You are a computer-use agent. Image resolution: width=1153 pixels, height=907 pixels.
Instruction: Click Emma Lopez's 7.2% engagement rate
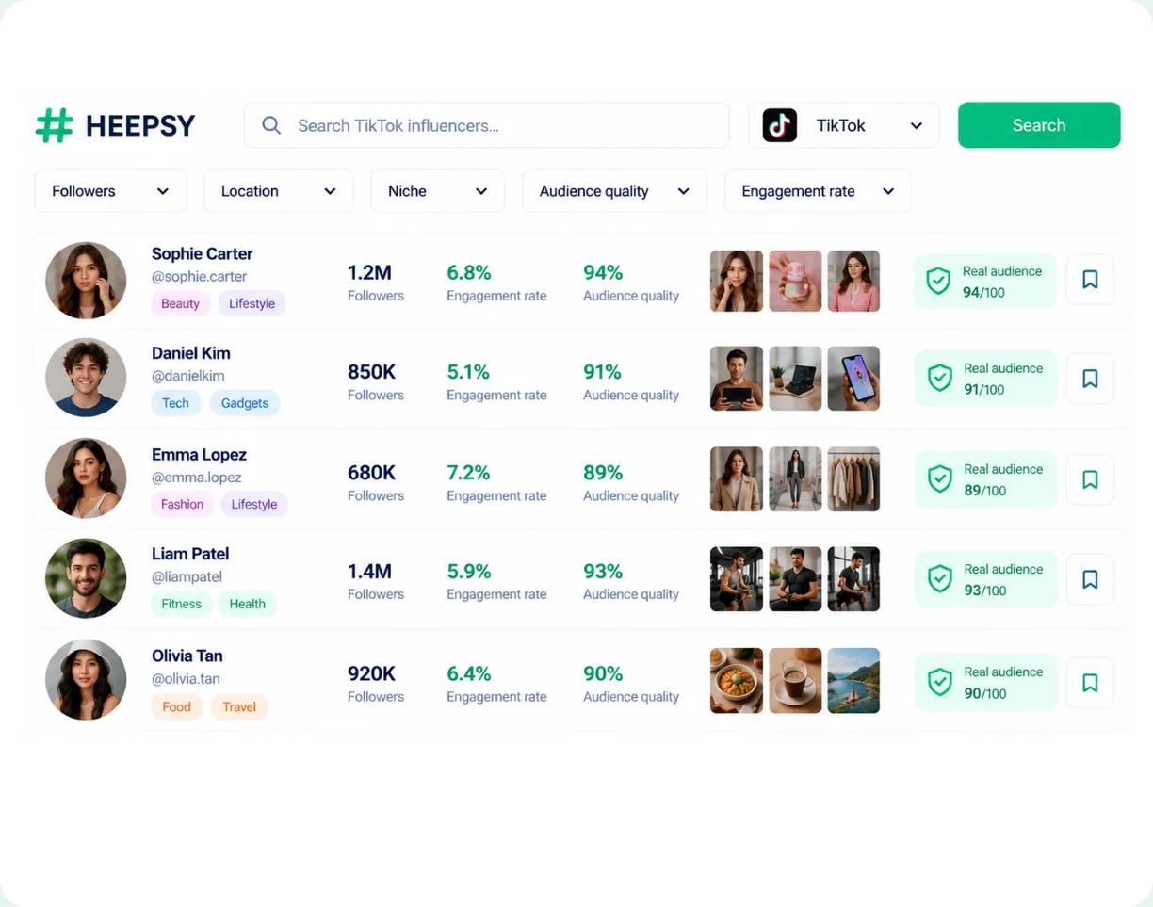coord(469,473)
